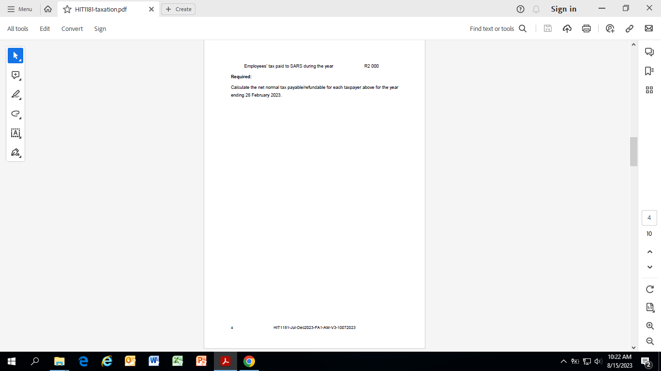Show the Bookmarks panel
Viewport: 661px width, 371px height.
pyautogui.click(x=649, y=71)
